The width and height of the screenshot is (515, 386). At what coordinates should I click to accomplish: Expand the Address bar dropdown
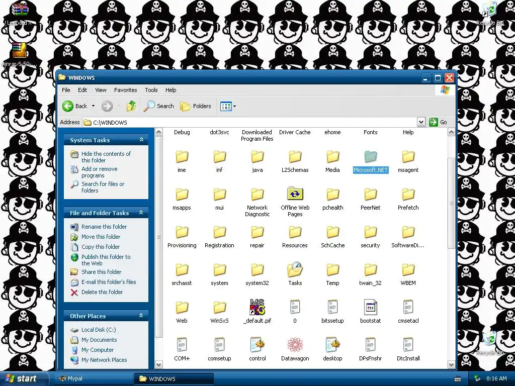click(421, 122)
